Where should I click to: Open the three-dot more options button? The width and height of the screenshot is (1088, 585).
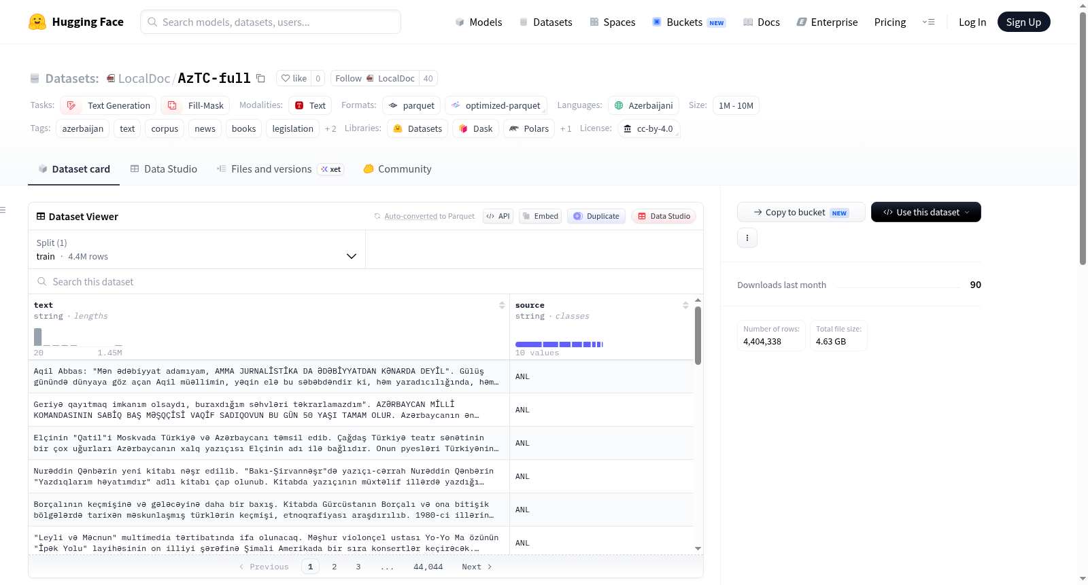(x=747, y=238)
